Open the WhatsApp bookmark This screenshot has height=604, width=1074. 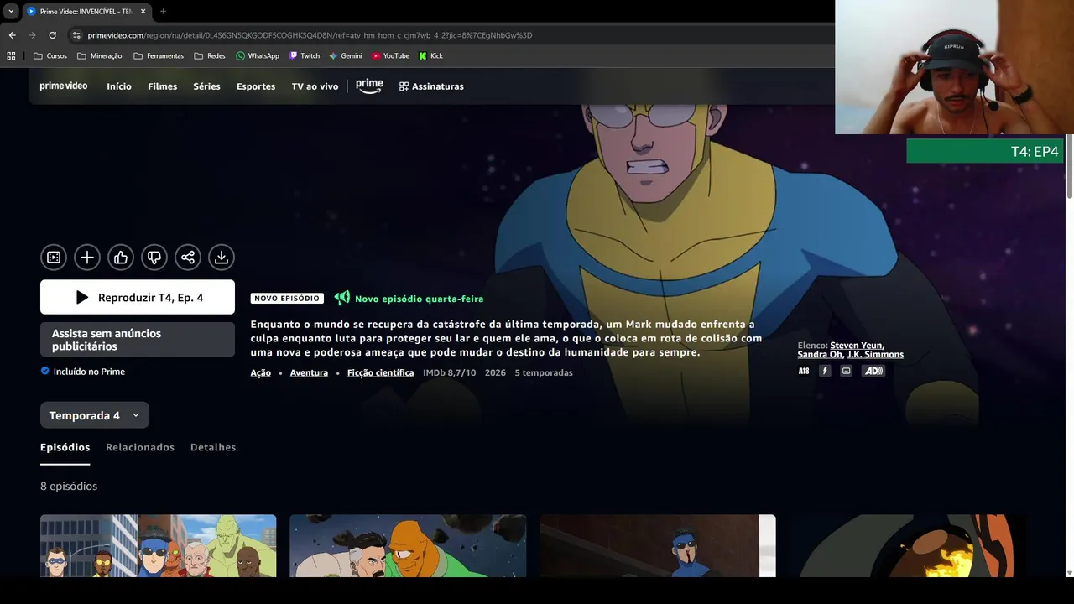click(258, 56)
